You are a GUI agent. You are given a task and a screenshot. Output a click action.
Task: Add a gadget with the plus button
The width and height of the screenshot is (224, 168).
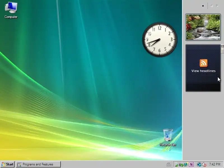coord(203,6)
